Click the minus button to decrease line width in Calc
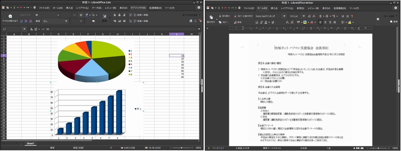Viewport: 401px width, 151px height. tap(75, 15)
